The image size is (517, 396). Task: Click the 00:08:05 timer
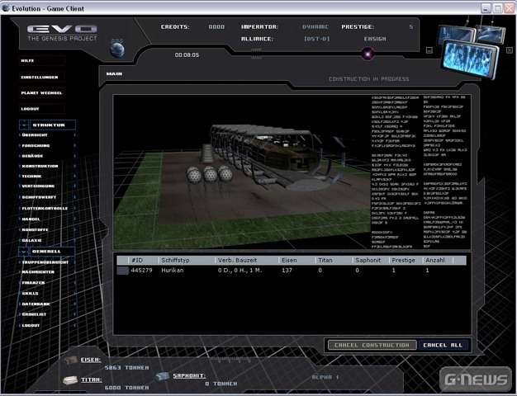coord(187,55)
